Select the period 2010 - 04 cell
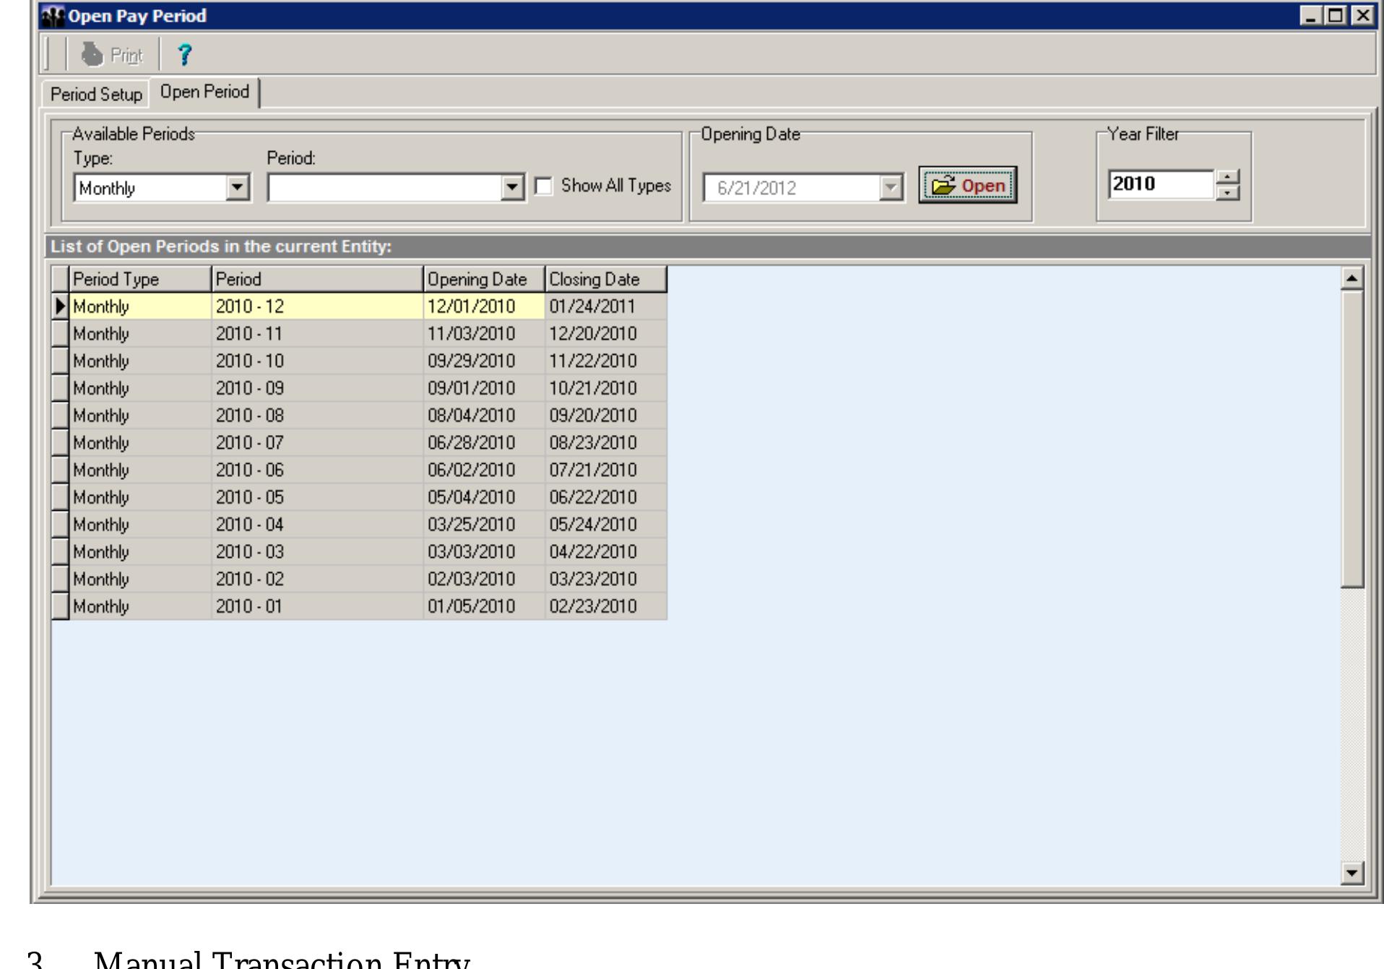The width and height of the screenshot is (1384, 969). (317, 525)
